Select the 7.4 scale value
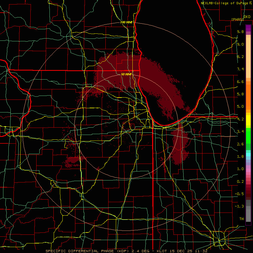 point(240,69)
